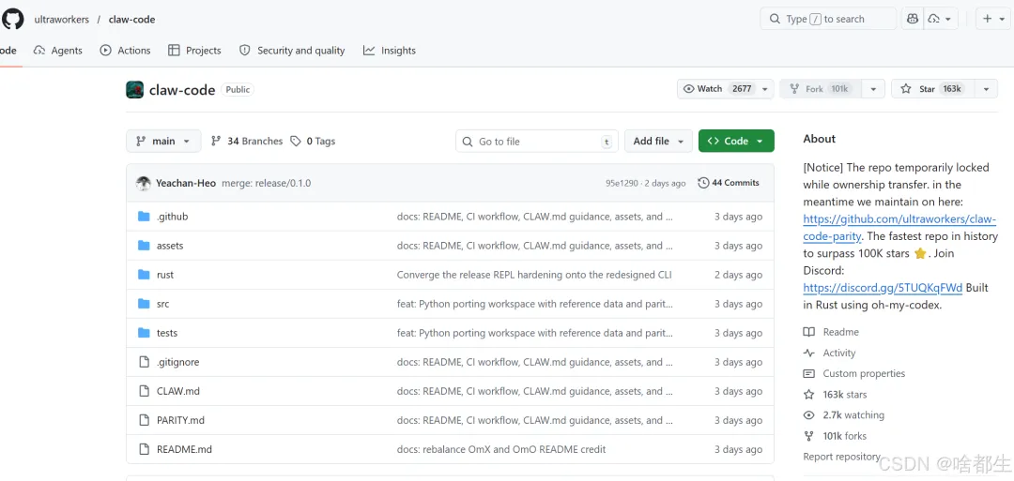Click the Fork 101k button
The height and width of the screenshot is (481, 1014).
click(x=821, y=89)
